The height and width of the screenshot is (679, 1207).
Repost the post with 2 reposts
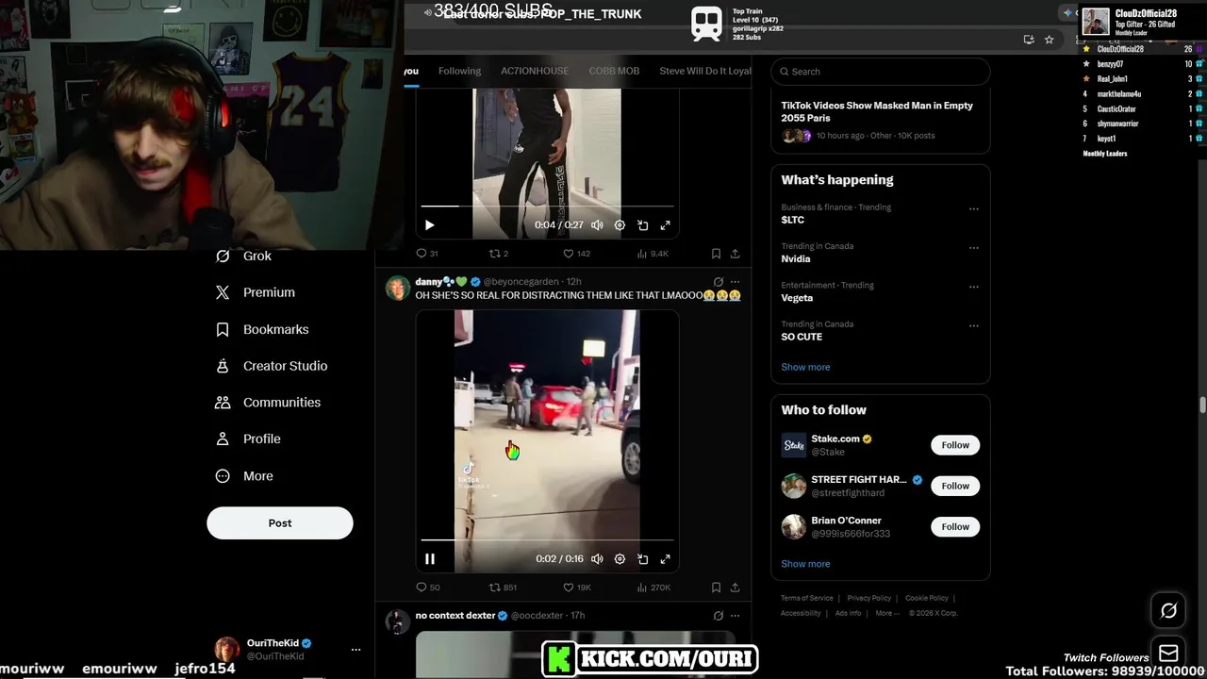click(499, 254)
